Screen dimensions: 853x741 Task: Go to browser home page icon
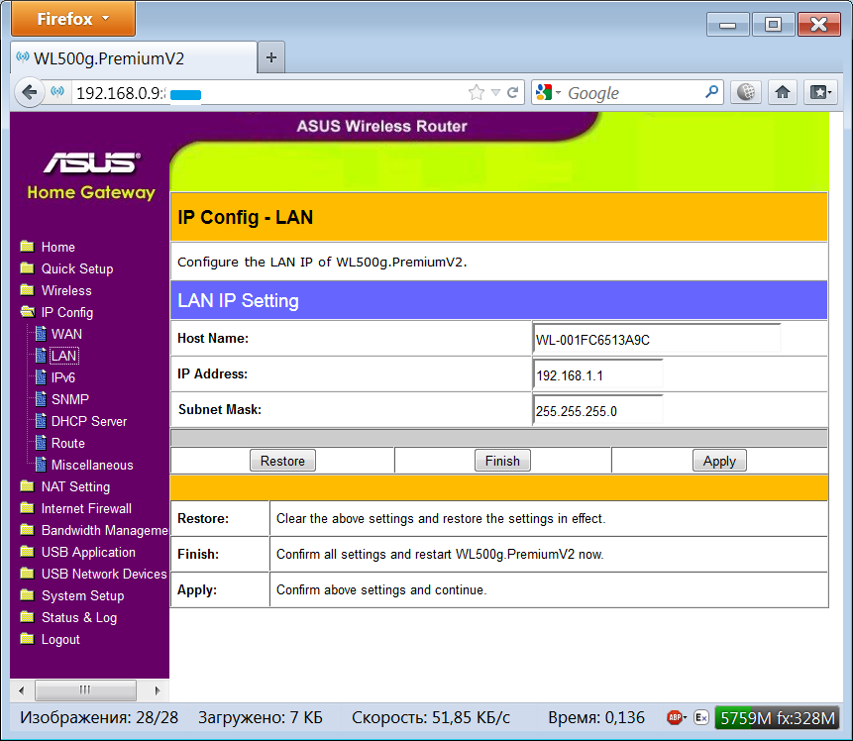tap(783, 92)
